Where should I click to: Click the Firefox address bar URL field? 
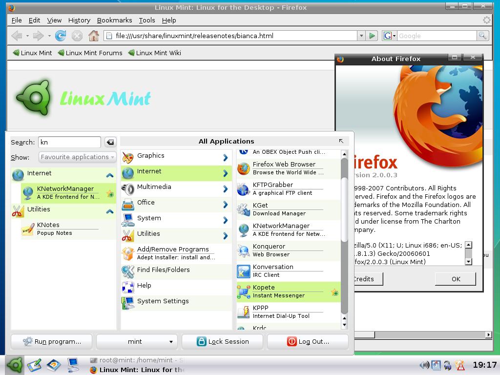(230, 36)
